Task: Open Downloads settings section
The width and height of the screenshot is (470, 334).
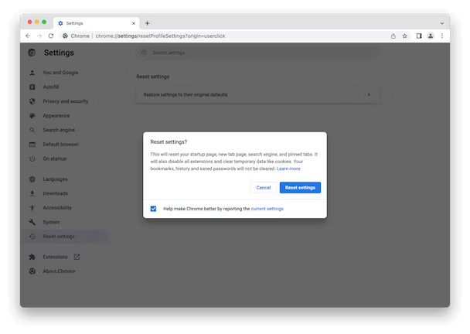Action: [x=55, y=193]
